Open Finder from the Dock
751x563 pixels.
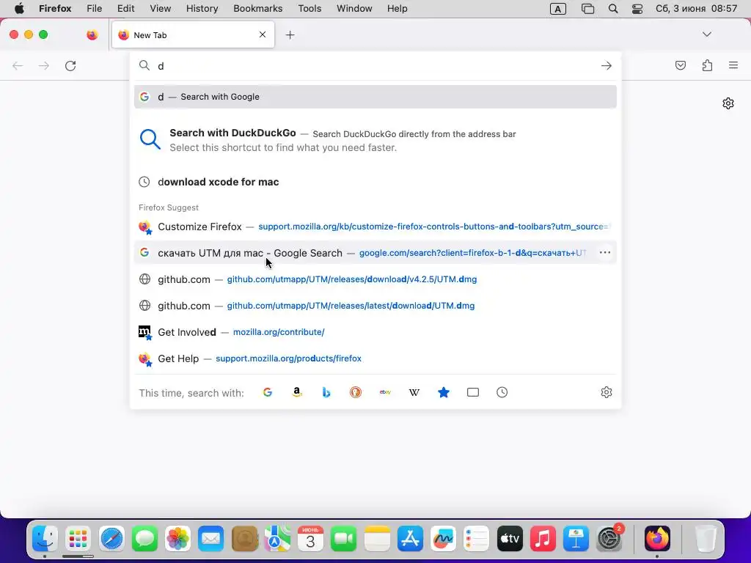pyautogui.click(x=45, y=539)
